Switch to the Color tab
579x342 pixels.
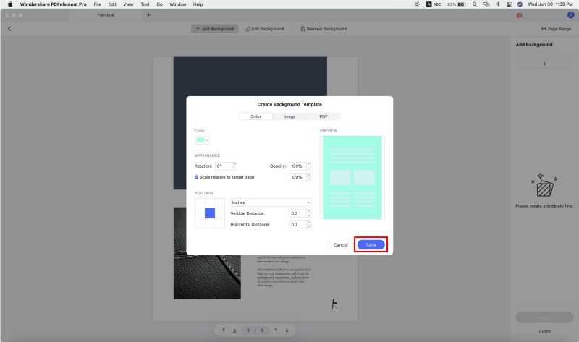pyautogui.click(x=255, y=116)
